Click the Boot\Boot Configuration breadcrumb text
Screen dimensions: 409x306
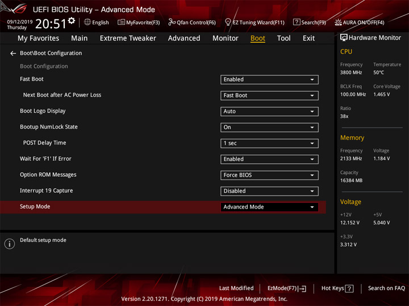[51, 53]
